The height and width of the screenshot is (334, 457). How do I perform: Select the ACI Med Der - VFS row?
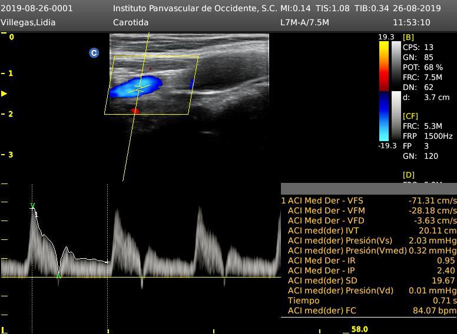click(x=369, y=201)
